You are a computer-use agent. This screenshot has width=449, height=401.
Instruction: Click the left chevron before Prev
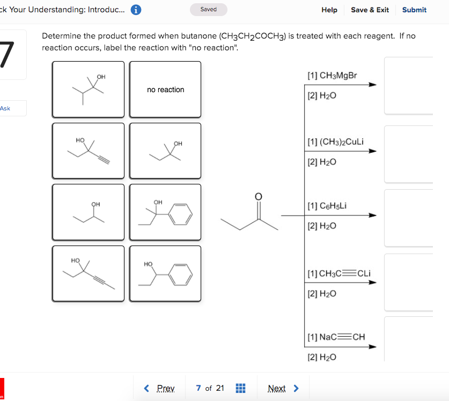pos(146,388)
